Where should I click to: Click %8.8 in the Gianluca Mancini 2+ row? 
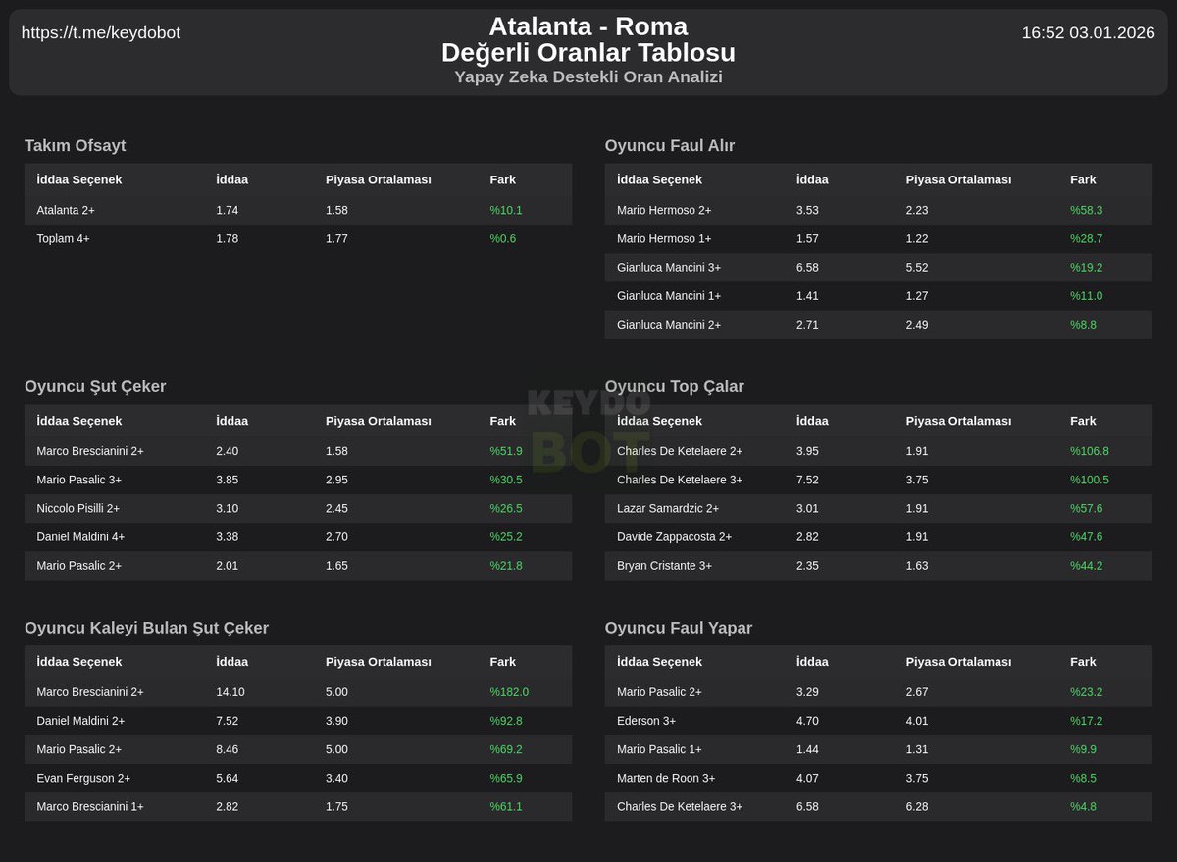pos(1083,324)
